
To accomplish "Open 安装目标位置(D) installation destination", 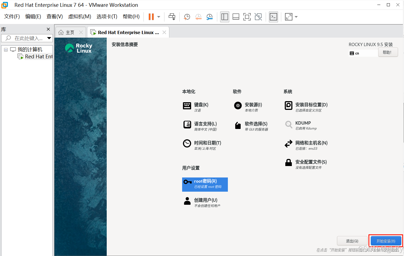I will click(x=306, y=107).
